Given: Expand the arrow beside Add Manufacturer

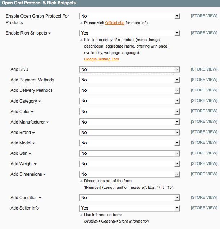Looking at the screenshot, I should (47, 122).
